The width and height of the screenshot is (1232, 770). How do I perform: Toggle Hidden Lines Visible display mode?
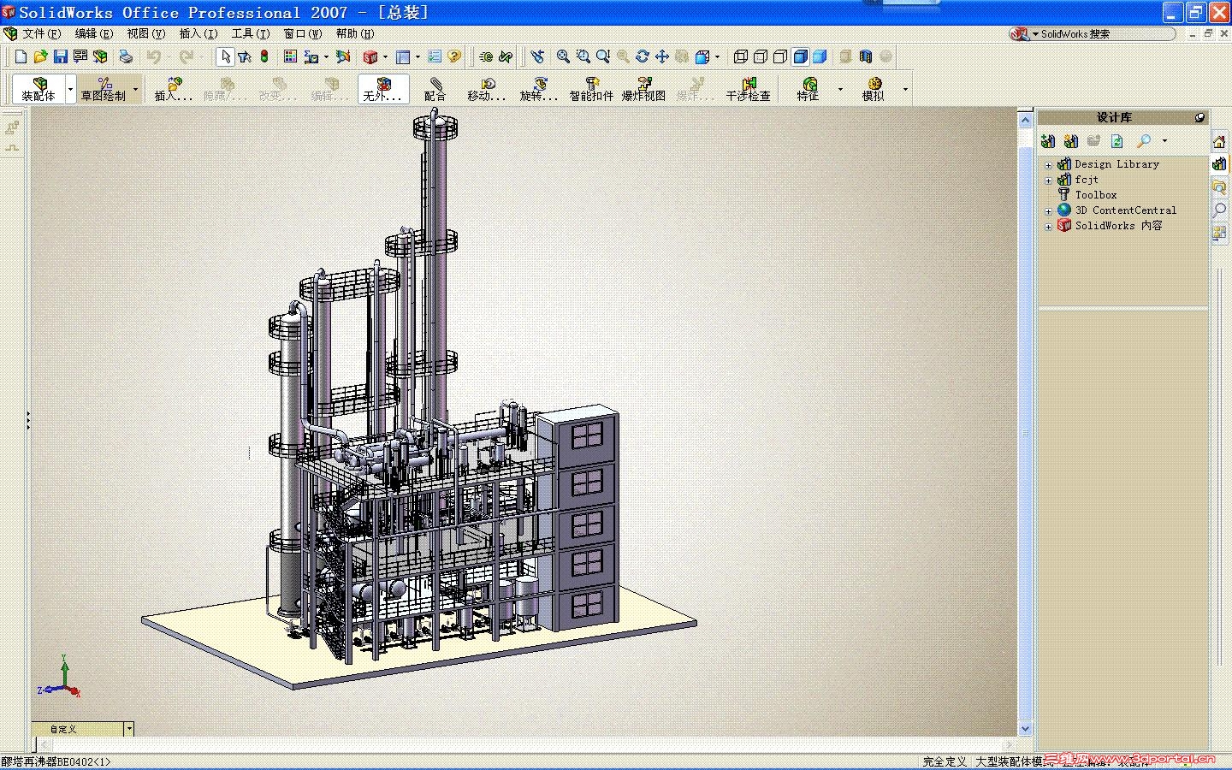(x=761, y=56)
